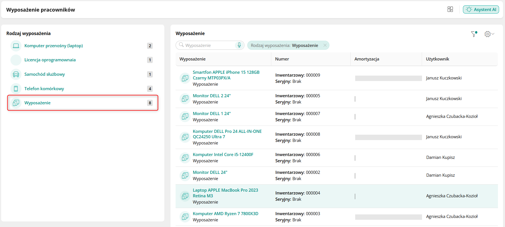Sort by the Wyposażenie column header
The height and width of the screenshot is (227, 505).
(x=193, y=59)
